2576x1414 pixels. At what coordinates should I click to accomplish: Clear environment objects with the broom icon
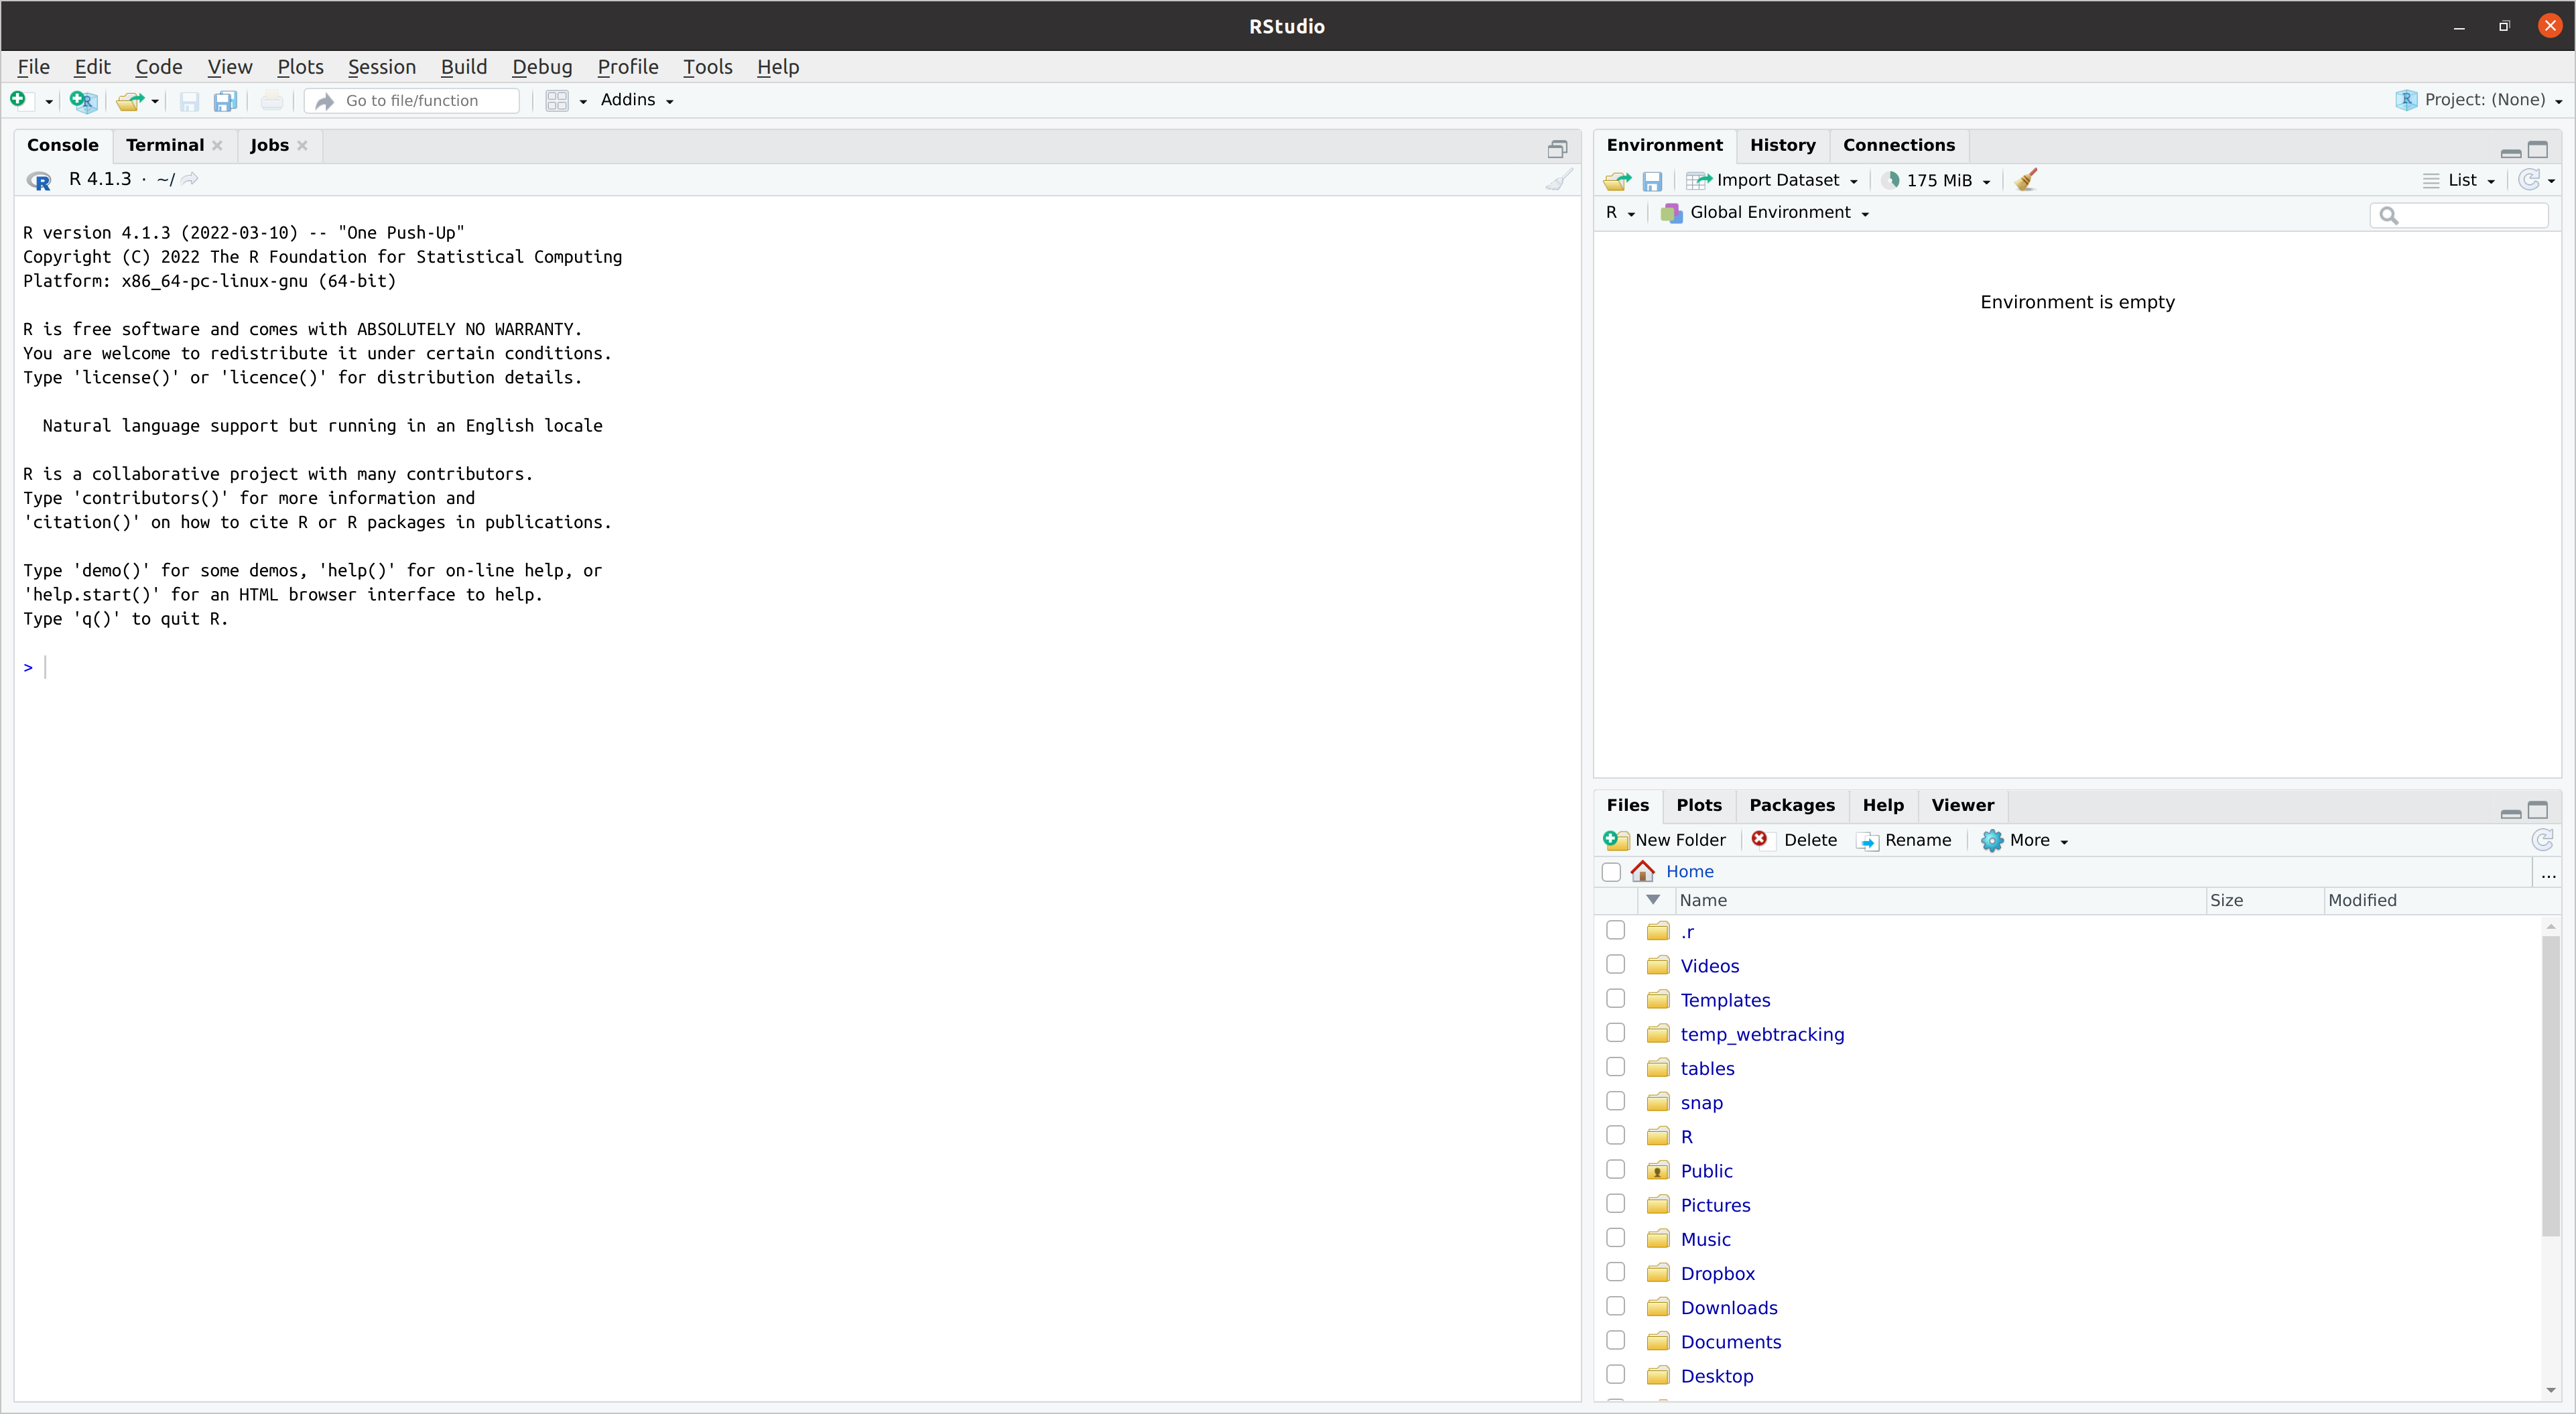coord(2026,180)
